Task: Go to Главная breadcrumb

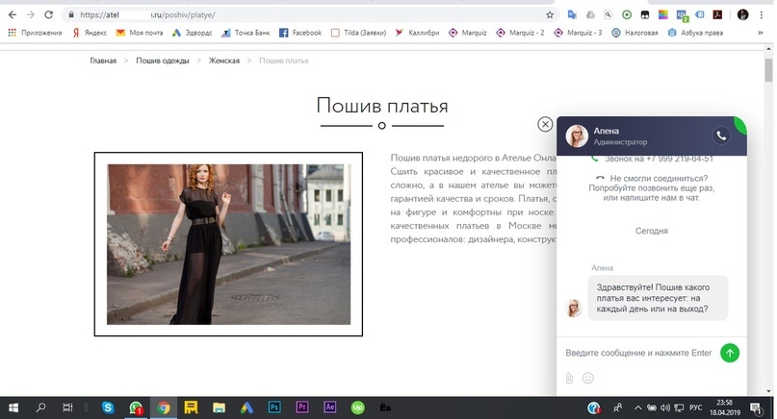Action: coord(103,61)
